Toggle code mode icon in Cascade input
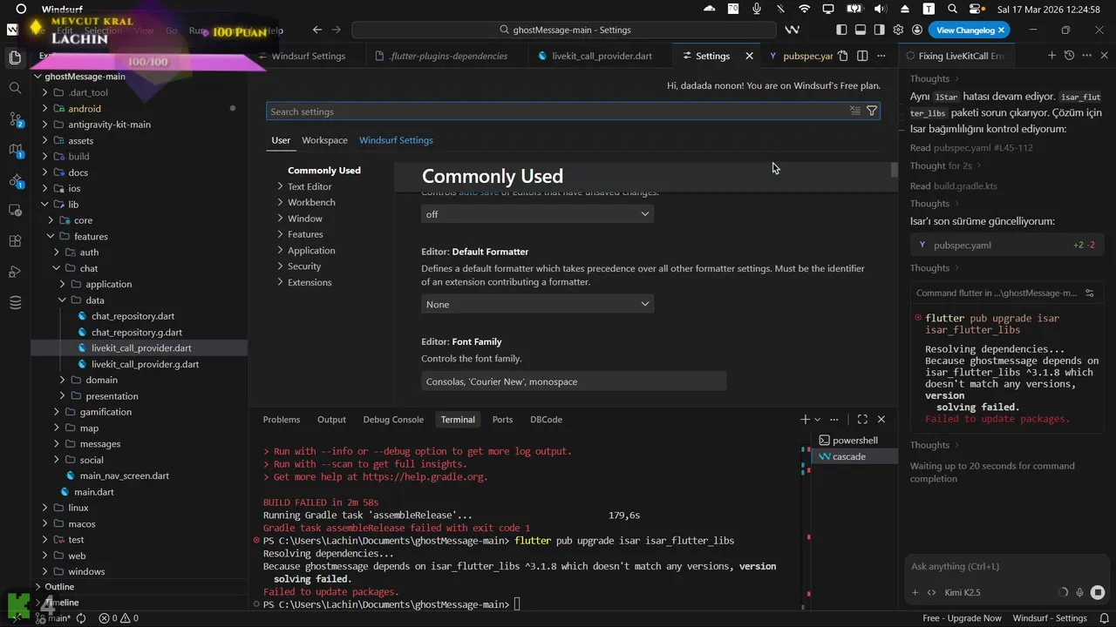This screenshot has width=1116, height=627. [931, 592]
